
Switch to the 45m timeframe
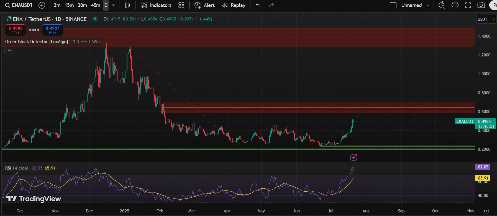96,5
